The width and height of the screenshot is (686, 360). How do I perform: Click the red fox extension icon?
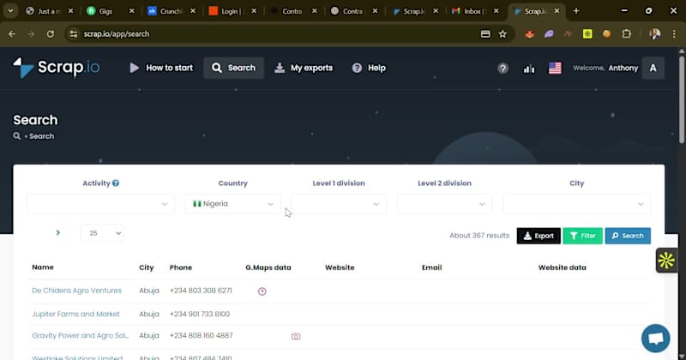[x=529, y=34]
